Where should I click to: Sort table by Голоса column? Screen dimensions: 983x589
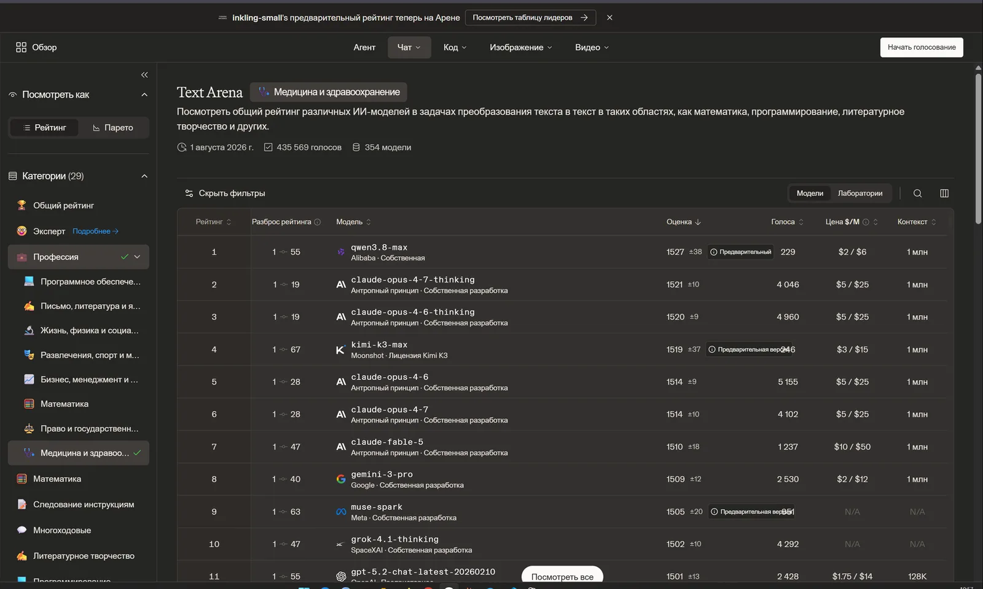click(787, 222)
